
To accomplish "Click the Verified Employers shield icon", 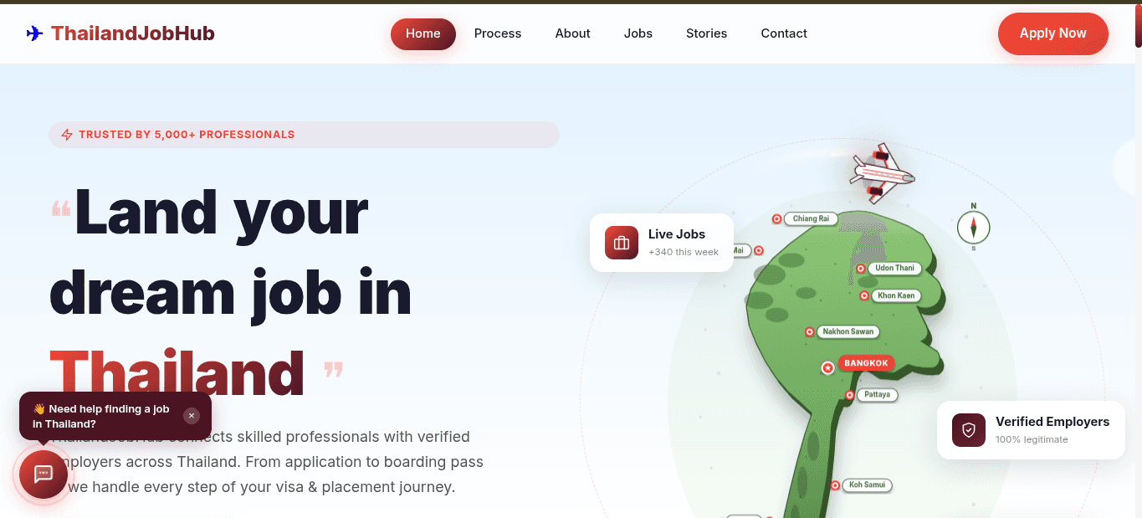I will point(969,430).
